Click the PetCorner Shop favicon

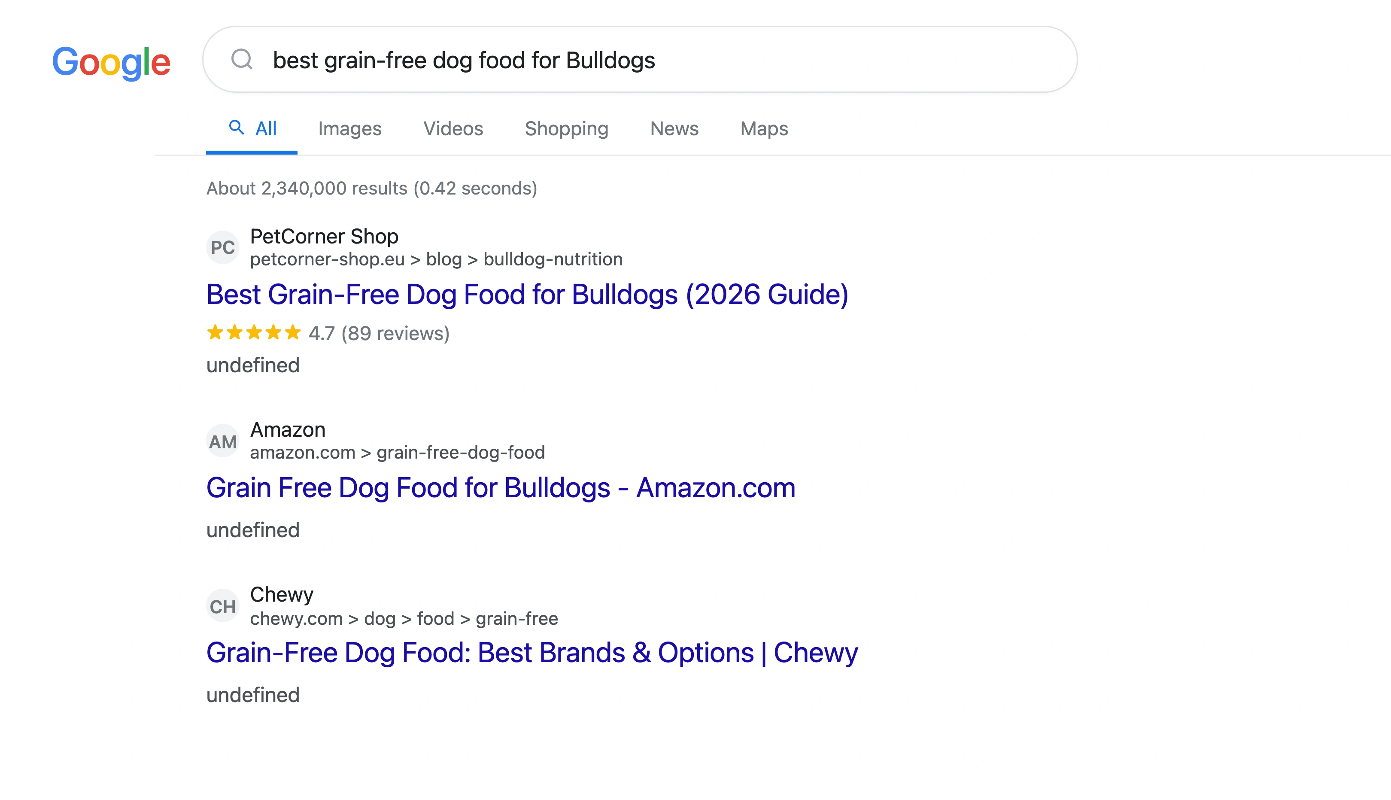pos(223,247)
